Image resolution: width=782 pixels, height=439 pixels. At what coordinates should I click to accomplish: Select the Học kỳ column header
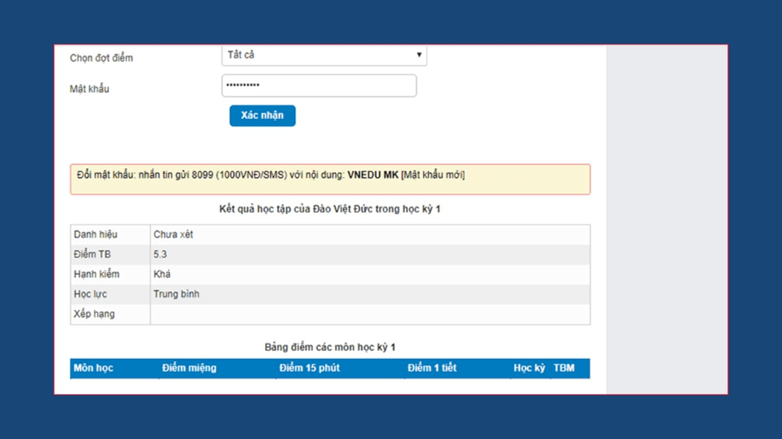pos(529,368)
